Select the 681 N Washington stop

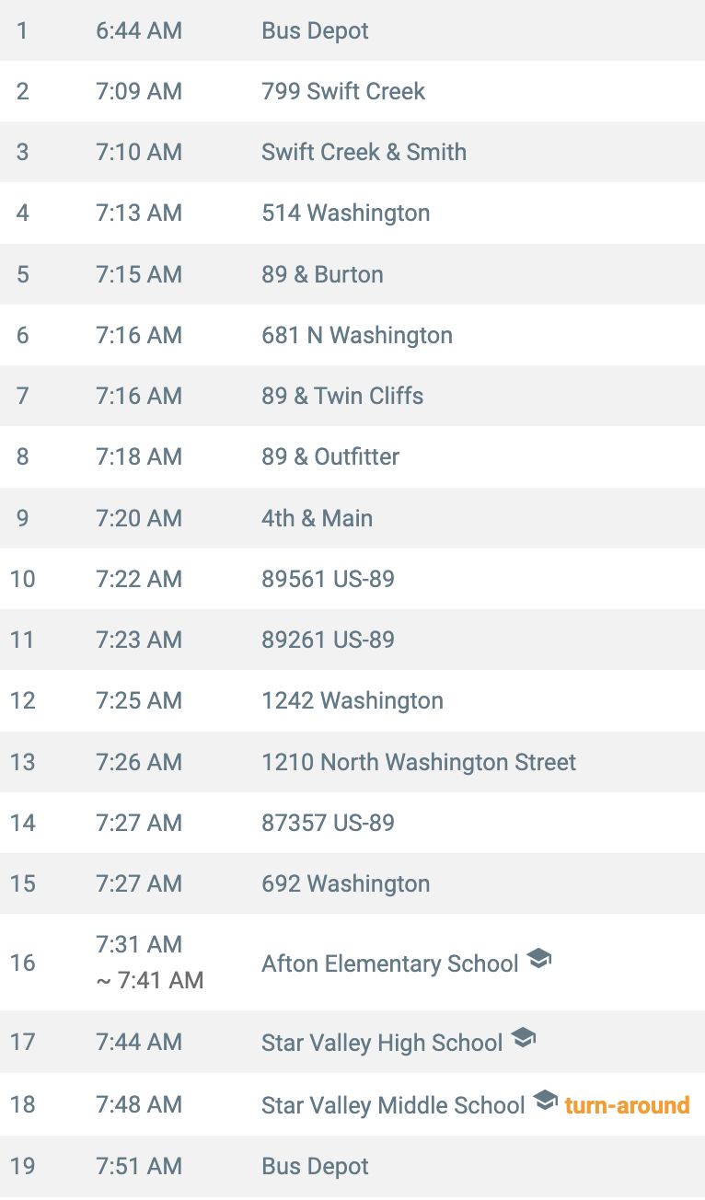pos(352,335)
